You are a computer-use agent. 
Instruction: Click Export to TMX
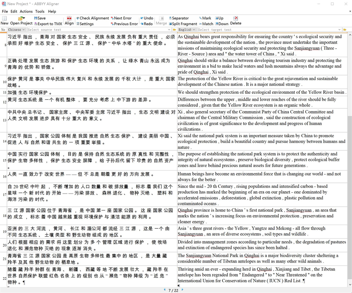(47, 23)
